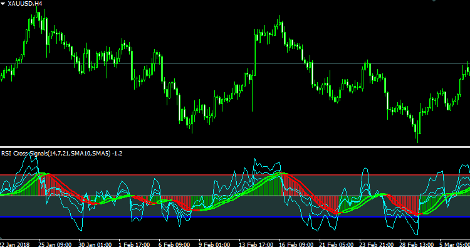This screenshot has height=247, width=470.
Task: Select the red upper level line in indicator
Action: click(235, 174)
